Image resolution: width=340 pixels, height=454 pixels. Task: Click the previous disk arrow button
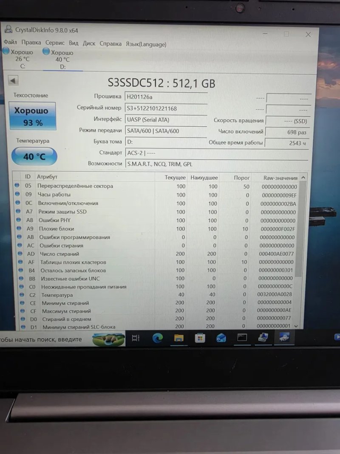13,80
